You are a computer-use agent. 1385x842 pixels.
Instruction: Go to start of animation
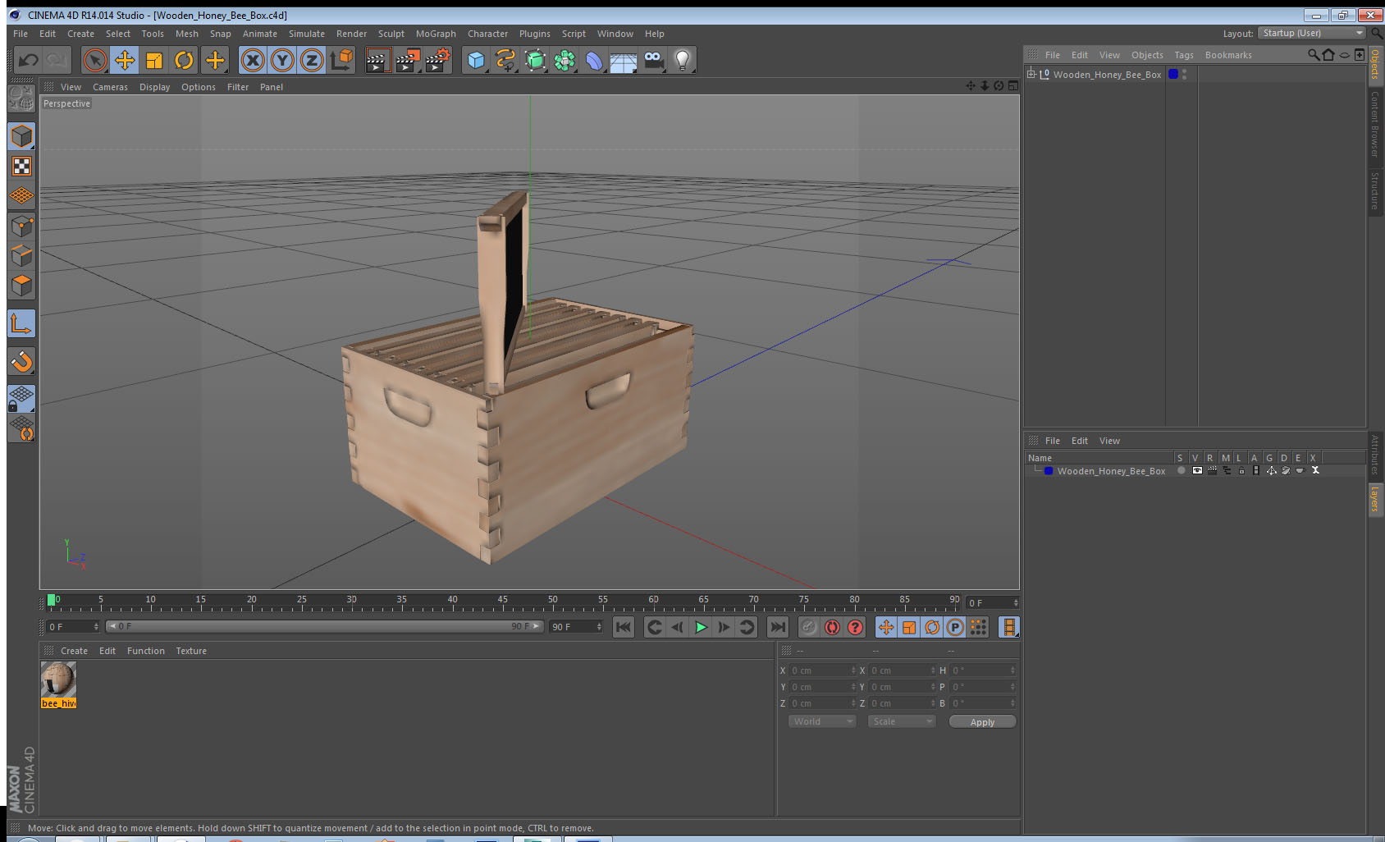[624, 627]
